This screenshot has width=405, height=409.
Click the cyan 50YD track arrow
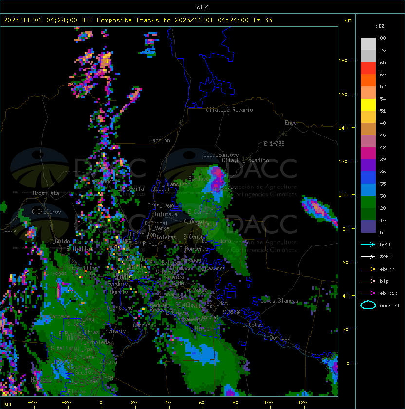click(x=368, y=244)
